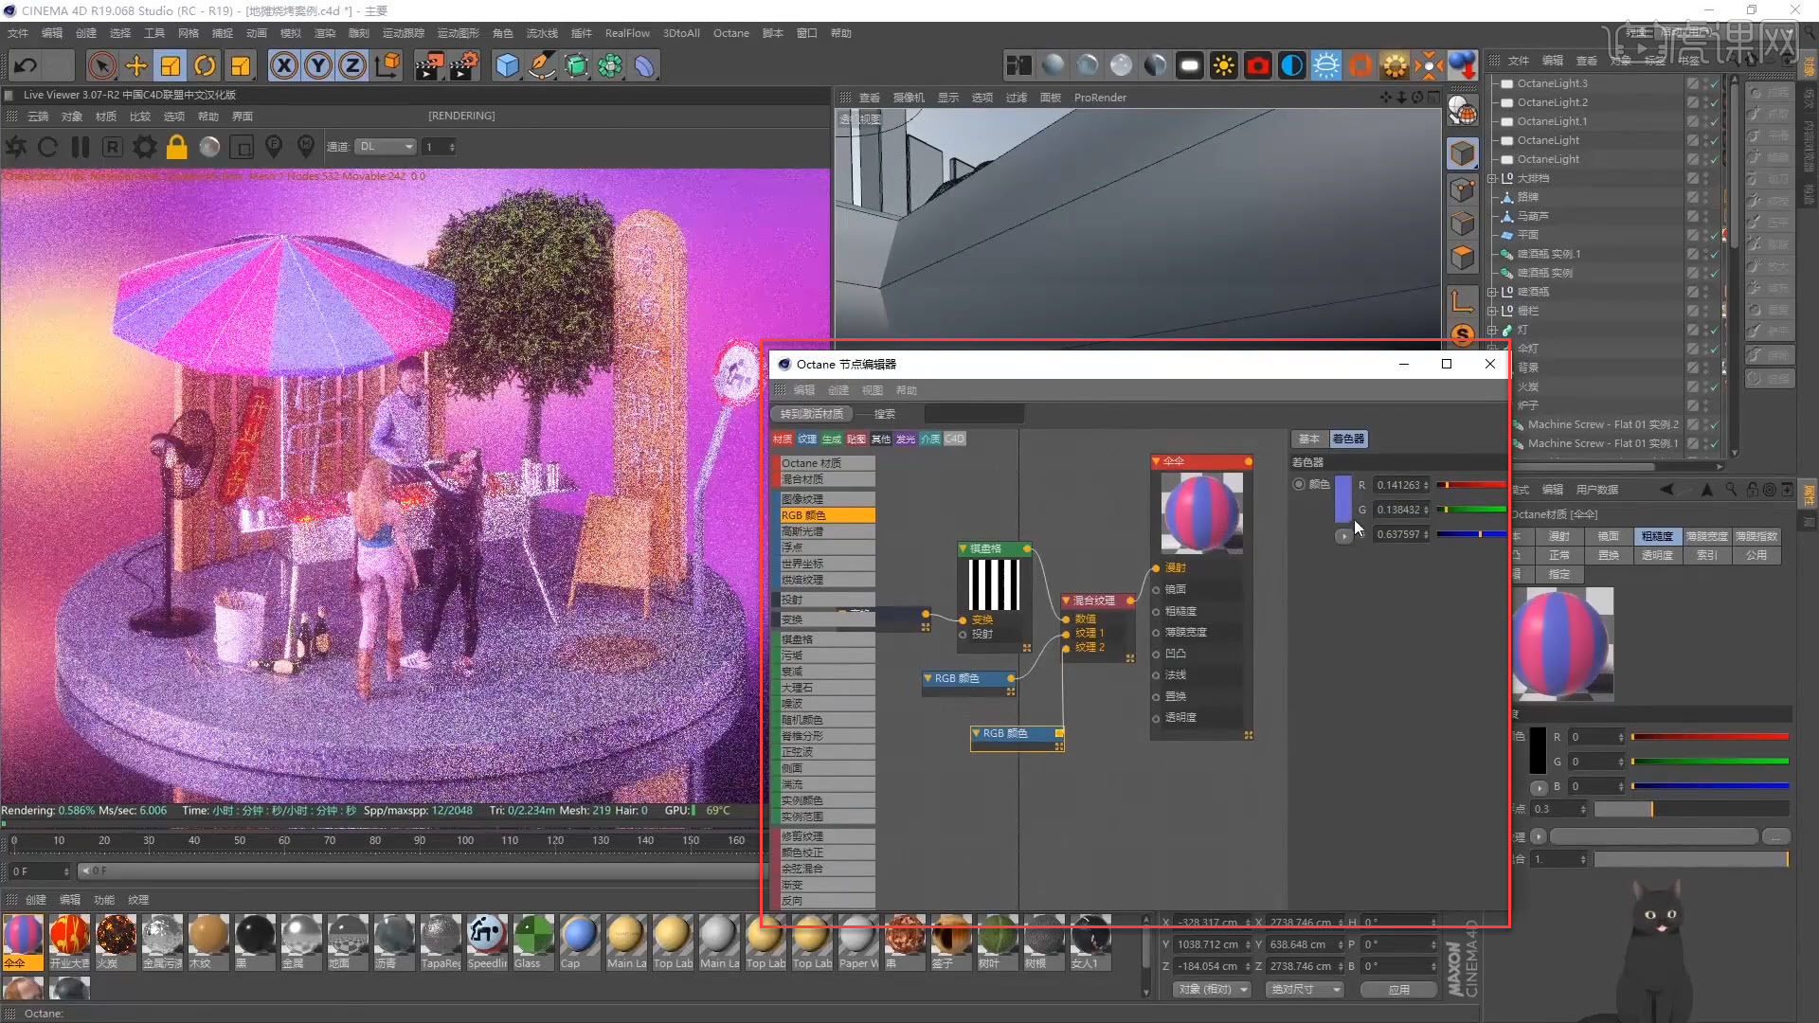Switch to the 基本 tab in node editor
The height and width of the screenshot is (1023, 1819).
(x=1308, y=439)
